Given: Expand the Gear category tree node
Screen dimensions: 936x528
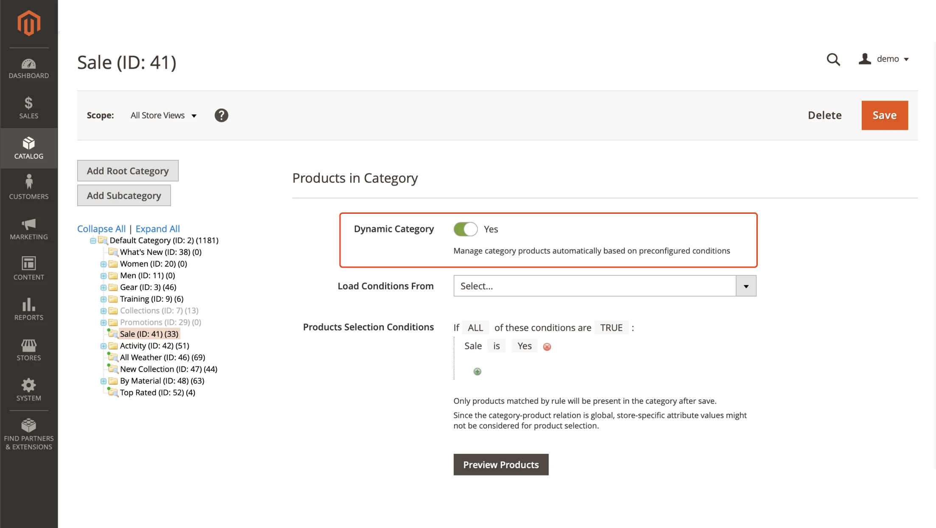Looking at the screenshot, I should pyautogui.click(x=103, y=288).
